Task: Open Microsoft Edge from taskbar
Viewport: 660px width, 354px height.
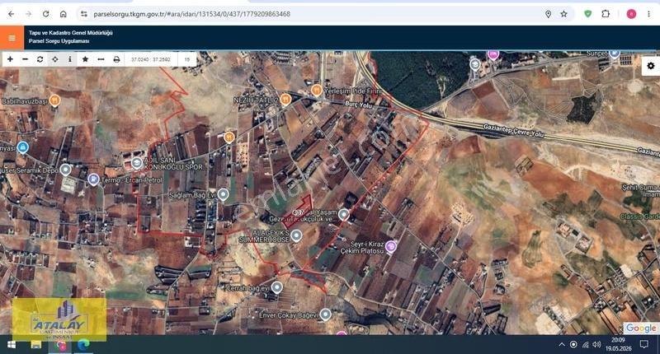Action: click(84, 345)
